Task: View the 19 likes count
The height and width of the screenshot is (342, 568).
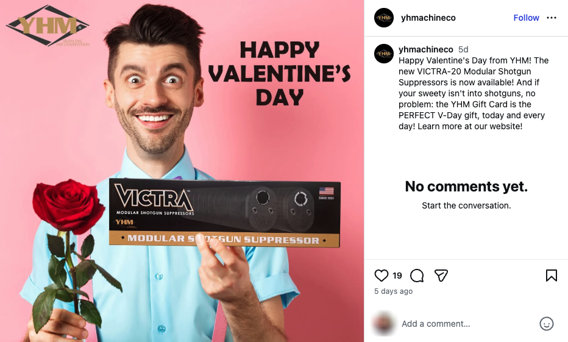Action: (397, 276)
